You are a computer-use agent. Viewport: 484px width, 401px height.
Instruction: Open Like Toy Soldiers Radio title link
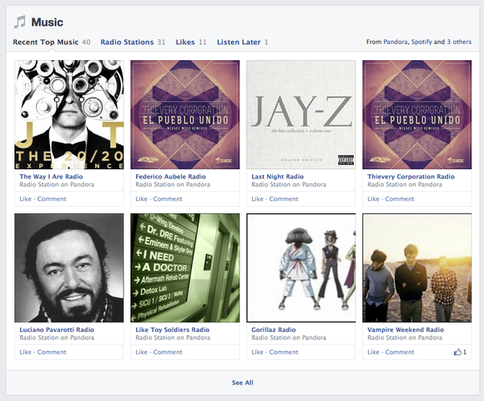(x=173, y=329)
